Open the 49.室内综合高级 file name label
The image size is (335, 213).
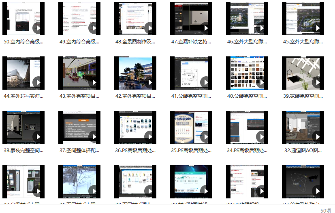click(79, 41)
